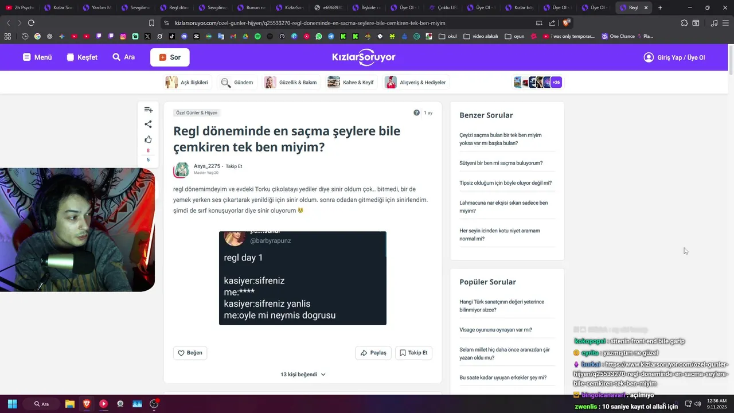The width and height of the screenshot is (734, 413).
Task: Open the Ara search in header
Action: 124,57
